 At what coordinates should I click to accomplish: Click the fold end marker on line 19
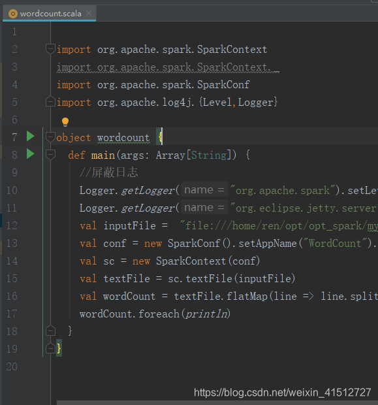coord(50,348)
